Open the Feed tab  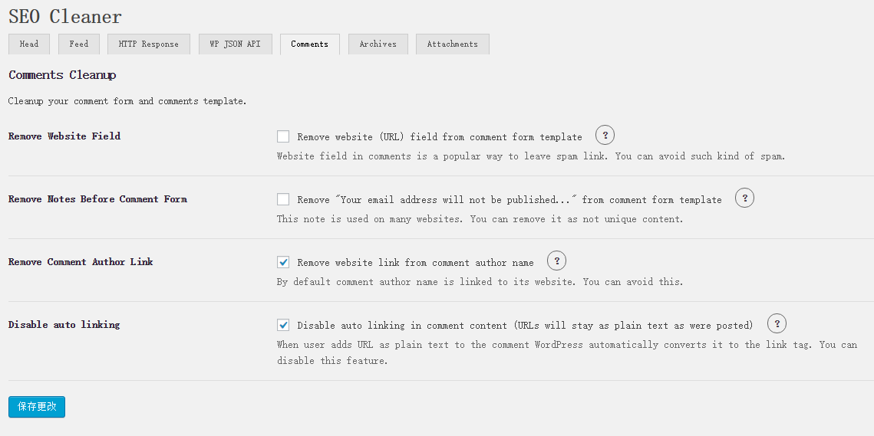(79, 44)
